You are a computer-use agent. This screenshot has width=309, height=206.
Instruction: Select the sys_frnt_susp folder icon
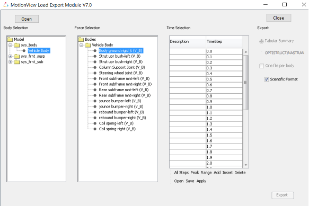(17, 56)
